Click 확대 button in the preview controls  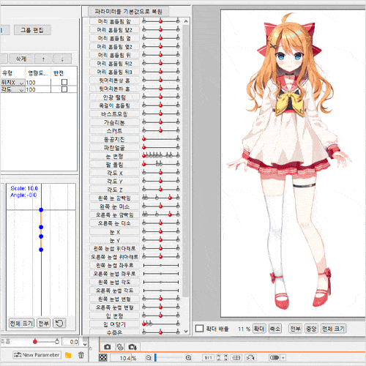(x=258, y=329)
